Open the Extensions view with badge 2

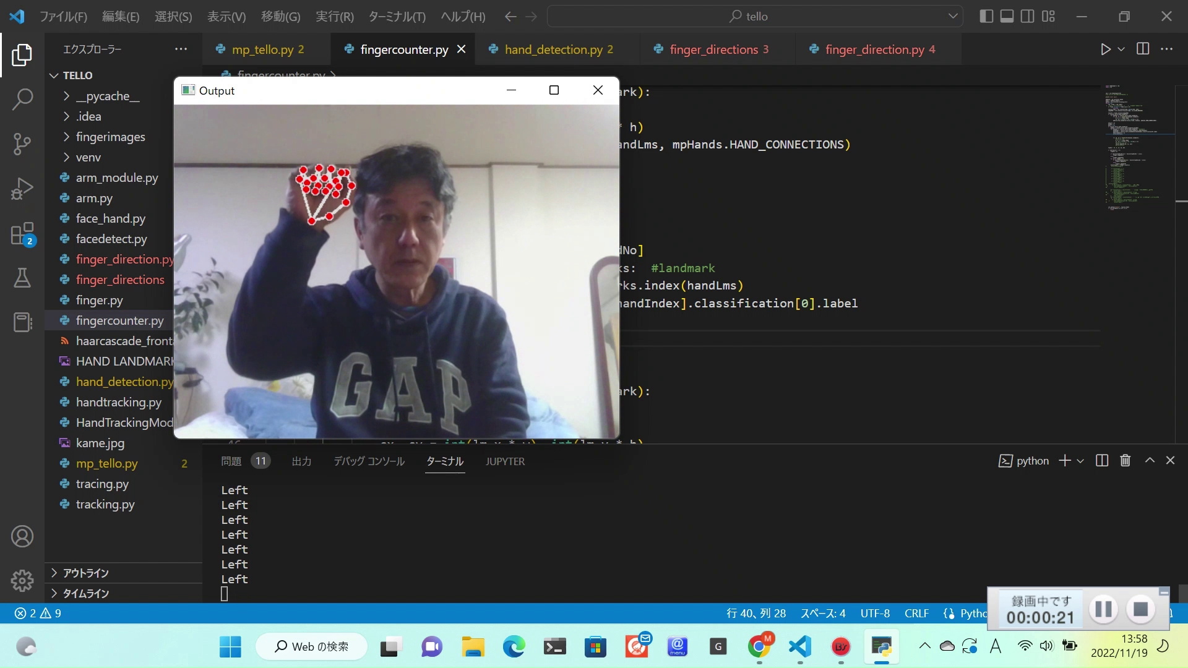point(22,234)
